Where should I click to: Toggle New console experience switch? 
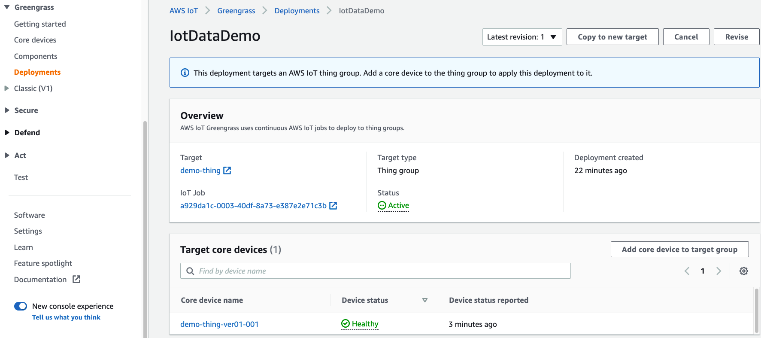tap(21, 306)
